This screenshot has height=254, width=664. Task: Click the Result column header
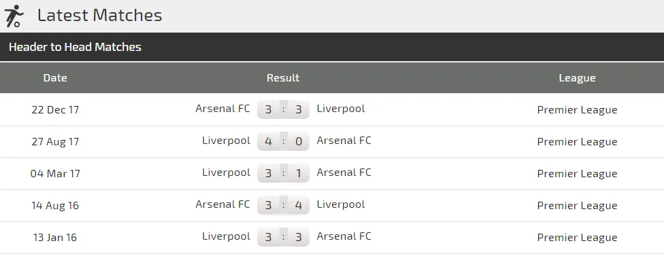click(283, 78)
